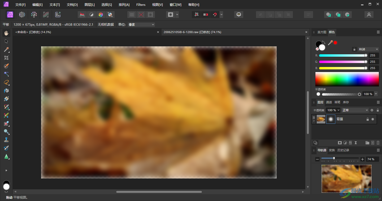Click the Delete Layer trash icon
The width and height of the screenshot is (382, 201).
click(378, 143)
